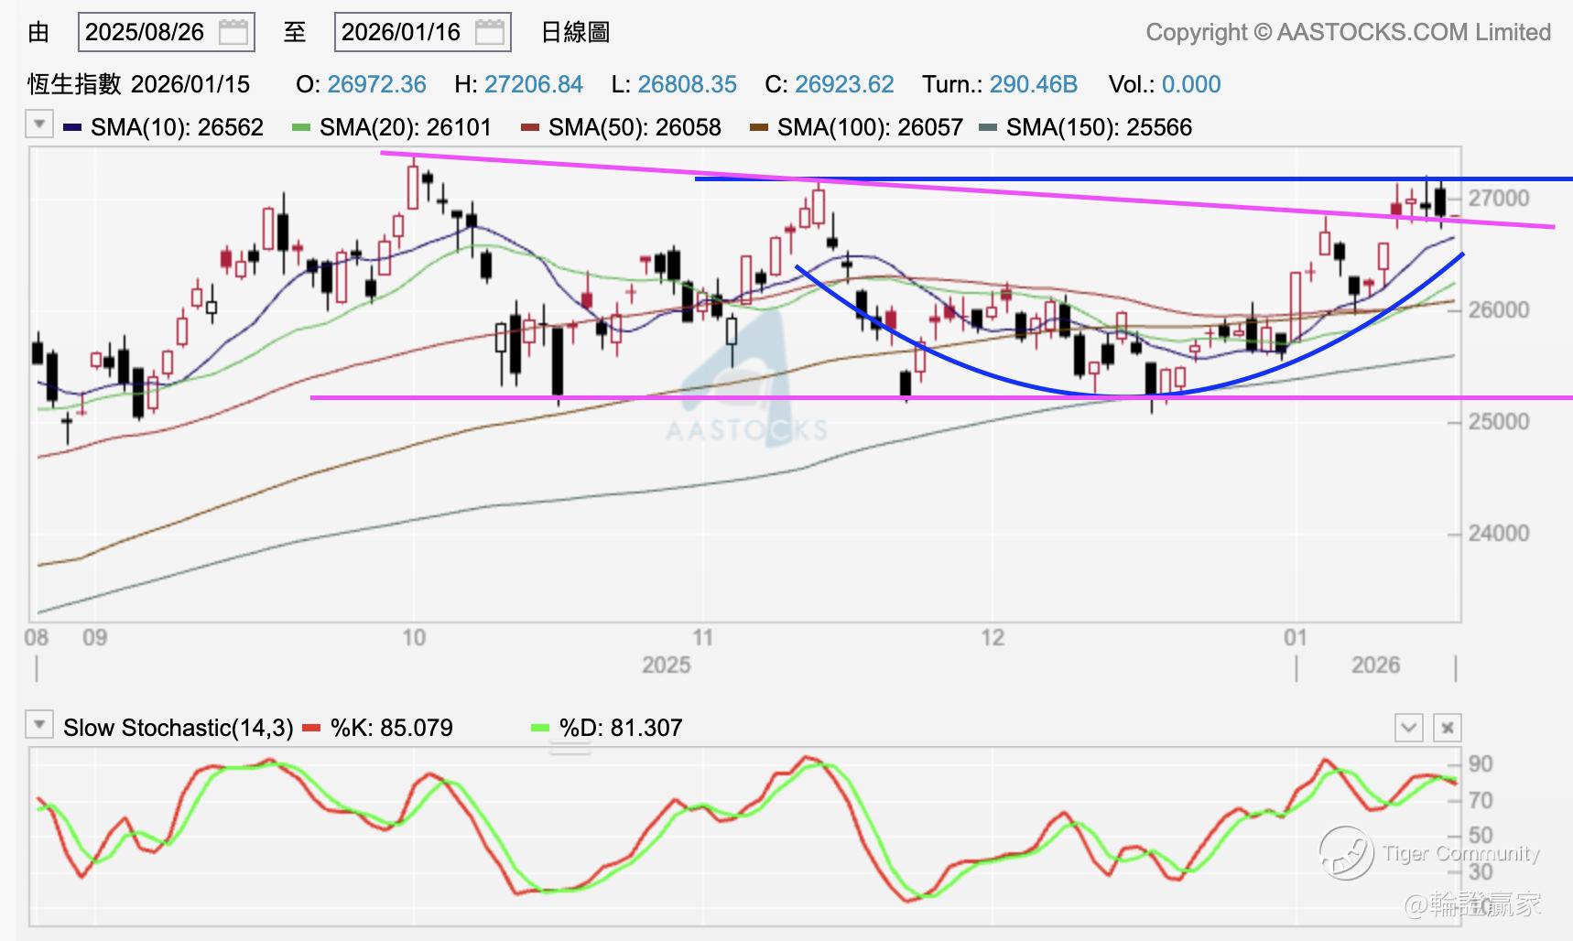This screenshot has width=1573, height=941.
Task: Click the volume value 0.000
Action: coord(1191,84)
